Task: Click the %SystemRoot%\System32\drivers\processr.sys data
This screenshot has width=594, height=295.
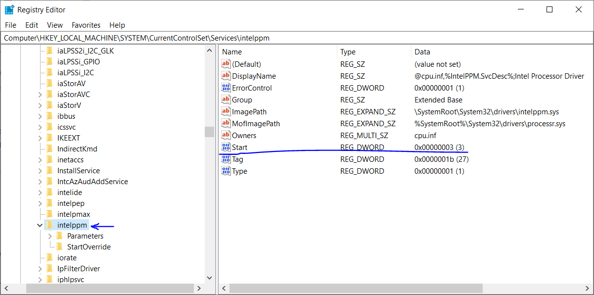Action: [x=490, y=123]
